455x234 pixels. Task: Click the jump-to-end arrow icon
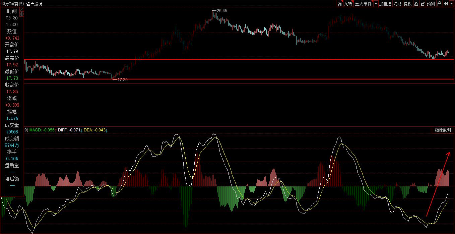coord(446,4)
